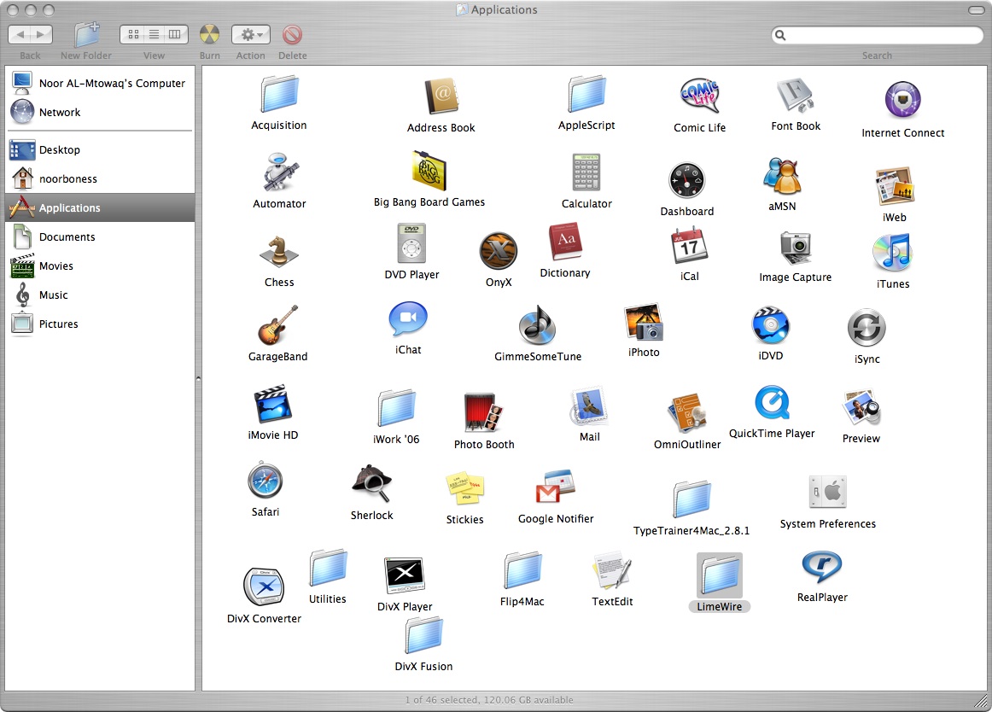992x712 pixels.
Task: Select the Utilities folder
Action: pos(328,568)
